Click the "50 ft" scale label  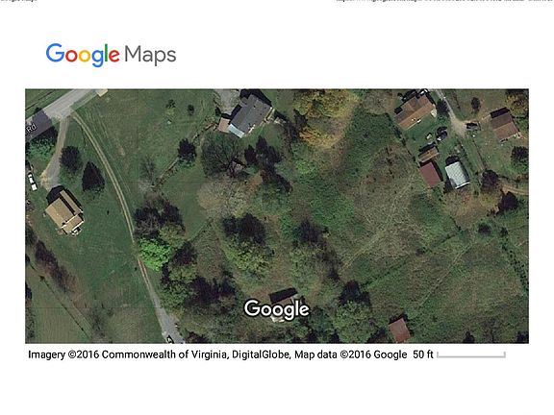point(423,354)
